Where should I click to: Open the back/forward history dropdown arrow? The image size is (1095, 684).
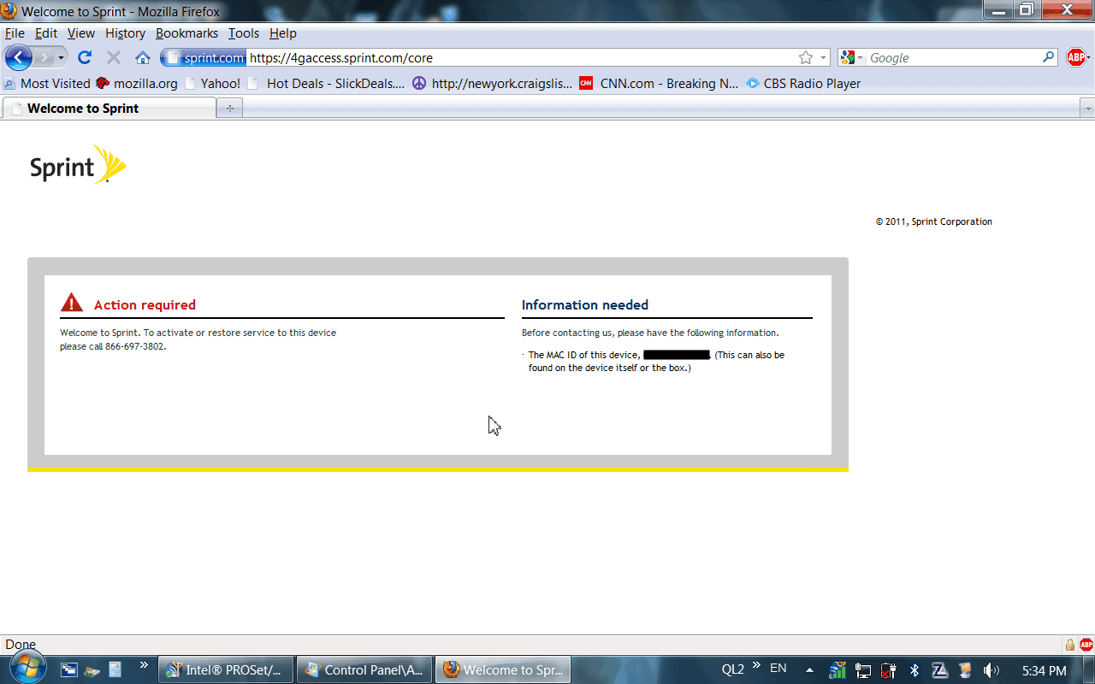(61, 57)
